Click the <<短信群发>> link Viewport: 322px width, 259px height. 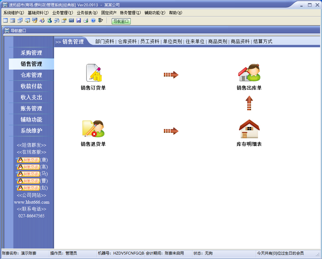[31, 145]
